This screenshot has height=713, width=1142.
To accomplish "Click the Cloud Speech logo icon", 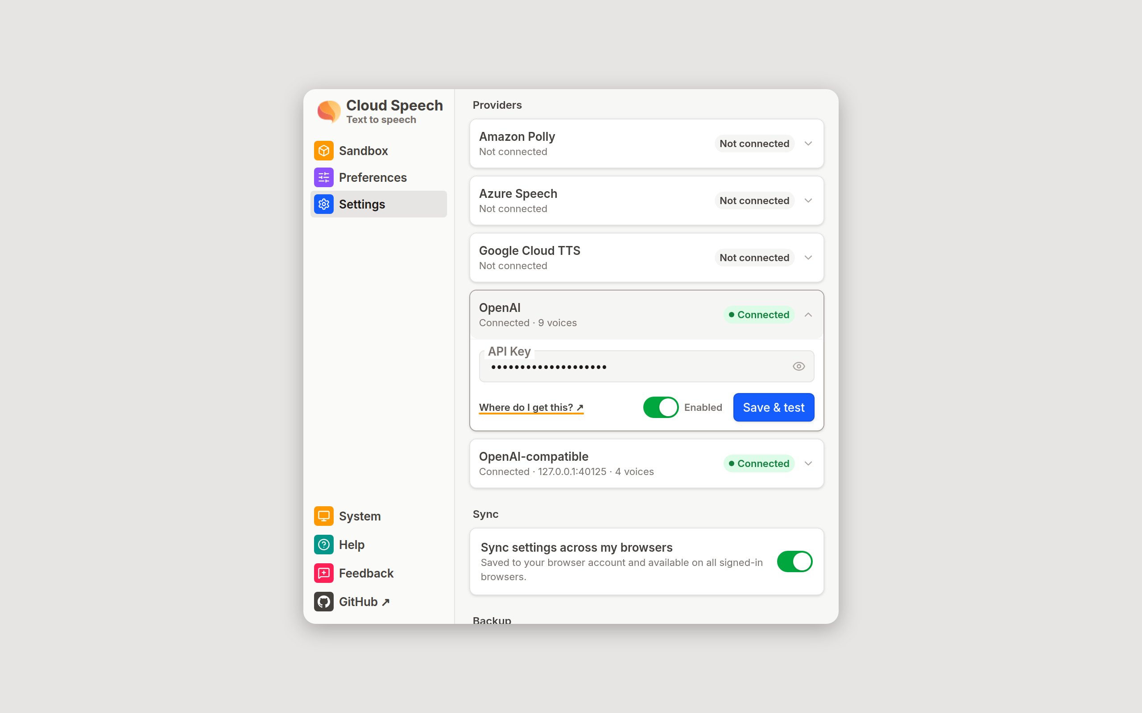I will click(x=329, y=111).
